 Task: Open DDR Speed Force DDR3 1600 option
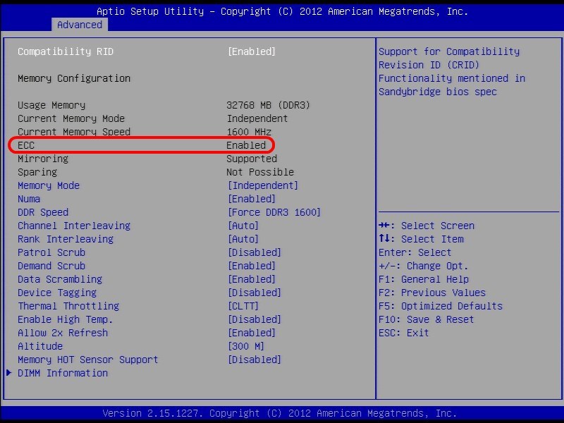point(274,212)
